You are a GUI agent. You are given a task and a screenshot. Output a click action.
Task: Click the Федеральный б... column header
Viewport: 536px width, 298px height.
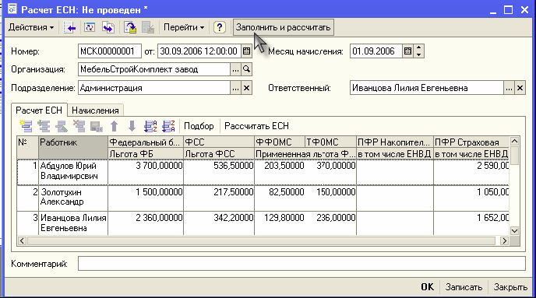(146, 142)
